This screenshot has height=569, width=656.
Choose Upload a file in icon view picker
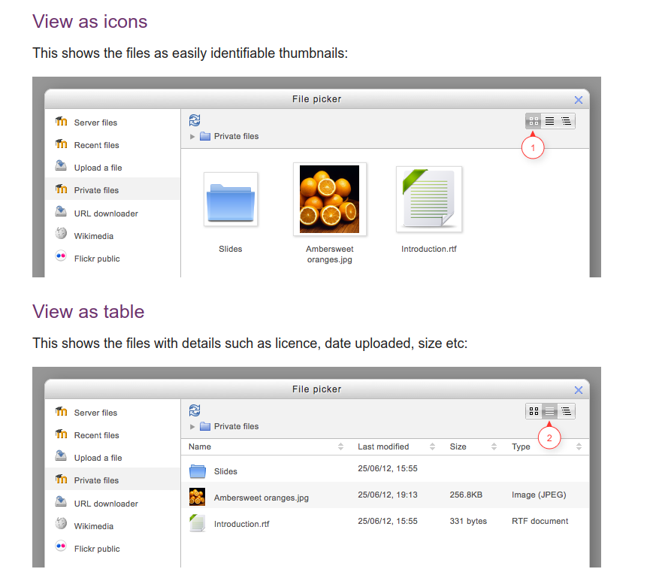click(98, 168)
